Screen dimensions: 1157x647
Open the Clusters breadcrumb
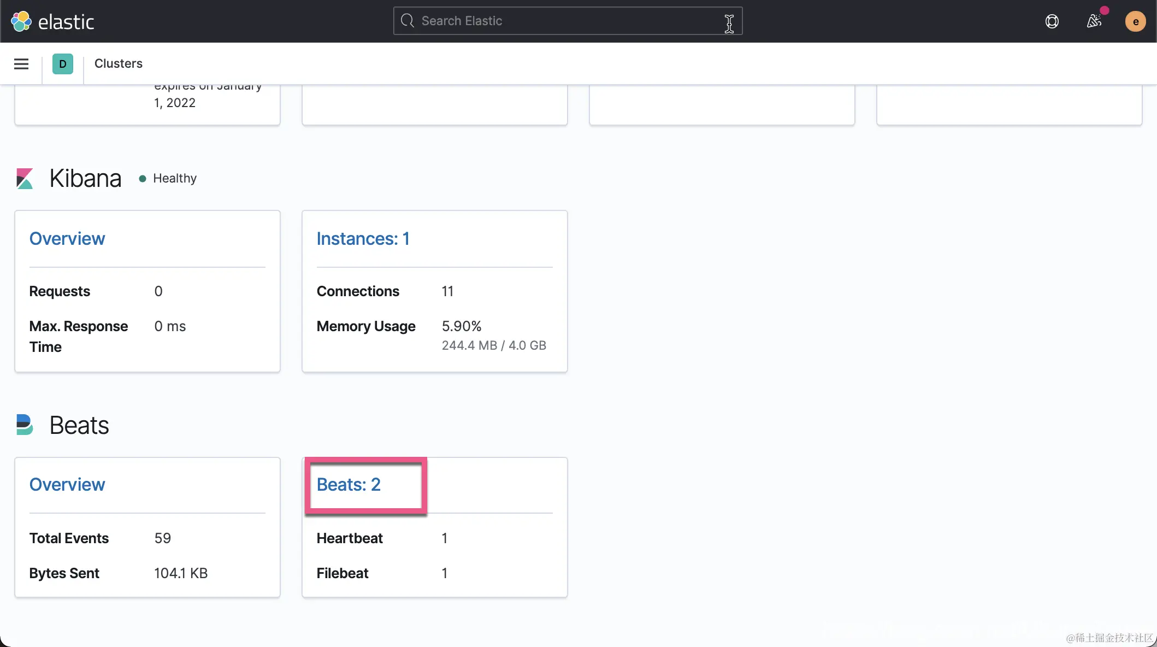tap(118, 63)
